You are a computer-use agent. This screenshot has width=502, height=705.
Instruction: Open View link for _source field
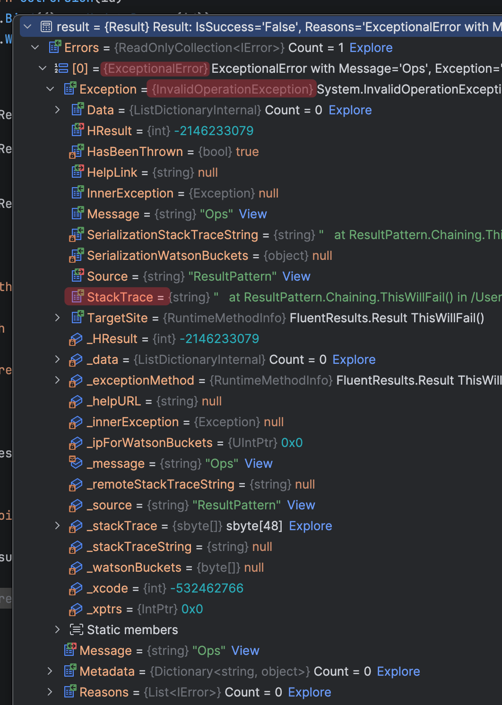pyautogui.click(x=301, y=505)
